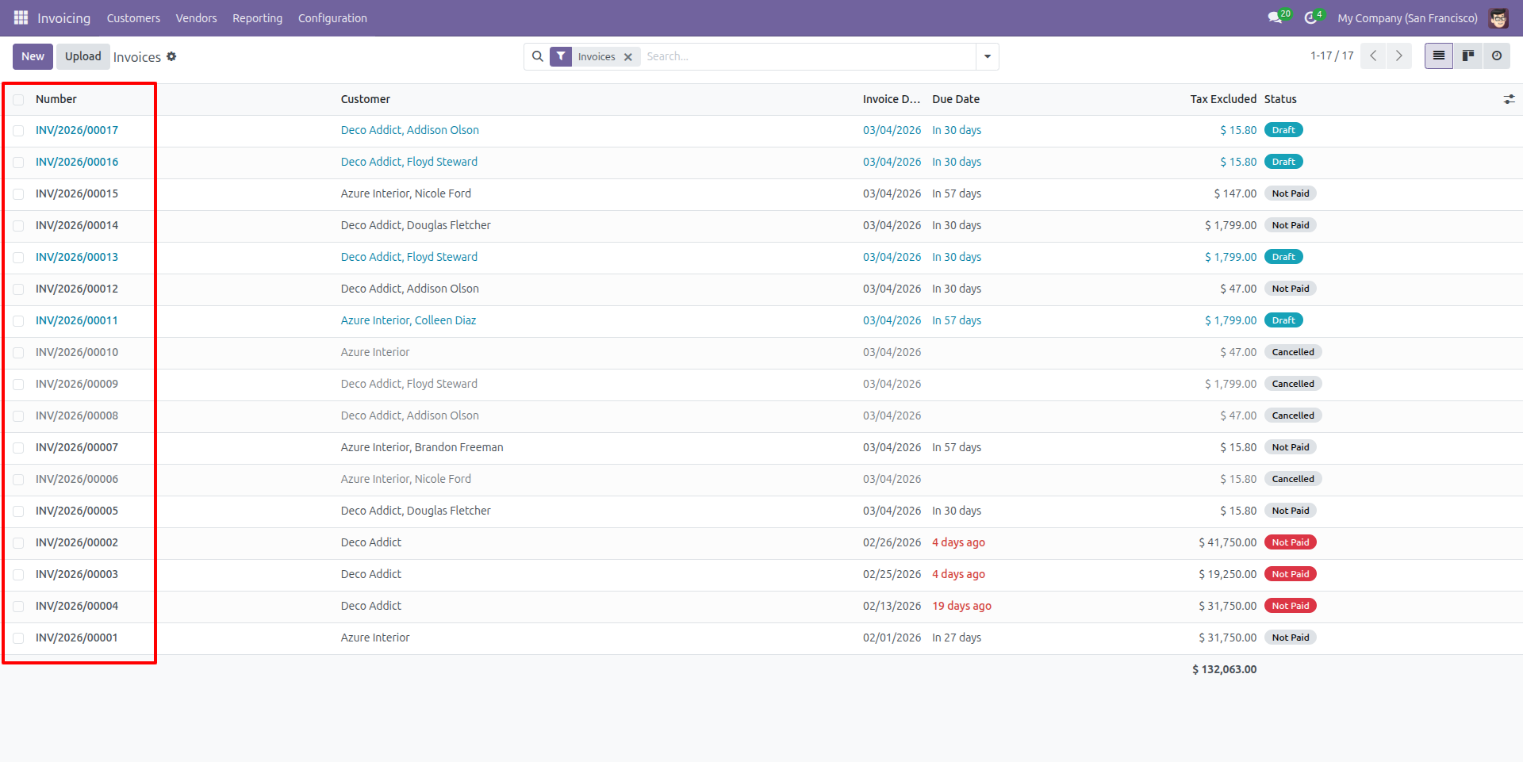Click red Not Paid badge for INV/2026/00003
This screenshot has height=762, width=1523.
(x=1291, y=574)
